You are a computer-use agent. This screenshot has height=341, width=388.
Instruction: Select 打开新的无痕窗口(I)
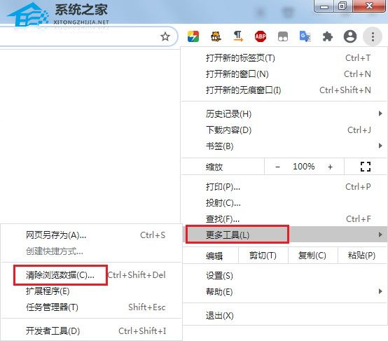click(284, 90)
